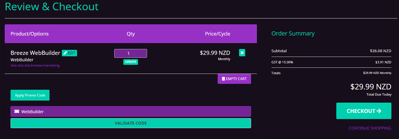Focus the quantity input box
This screenshot has width=399, height=139.
130,53
